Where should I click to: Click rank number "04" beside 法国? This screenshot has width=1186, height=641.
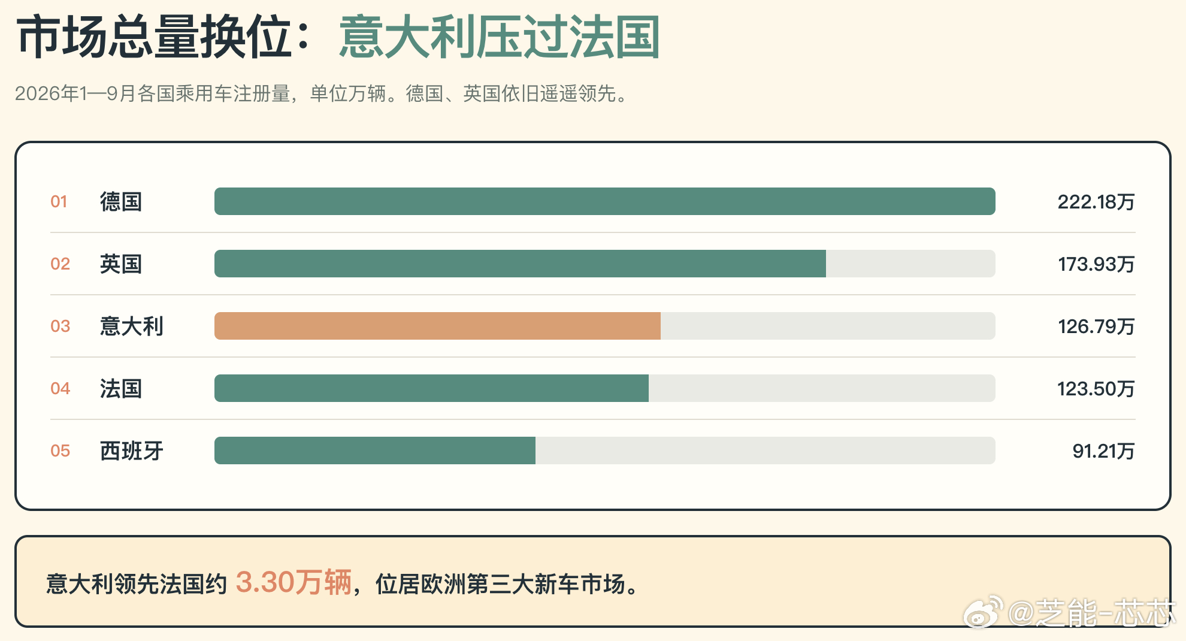click(x=60, y=388)
